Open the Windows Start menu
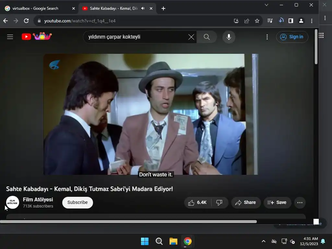 [145, 241]
